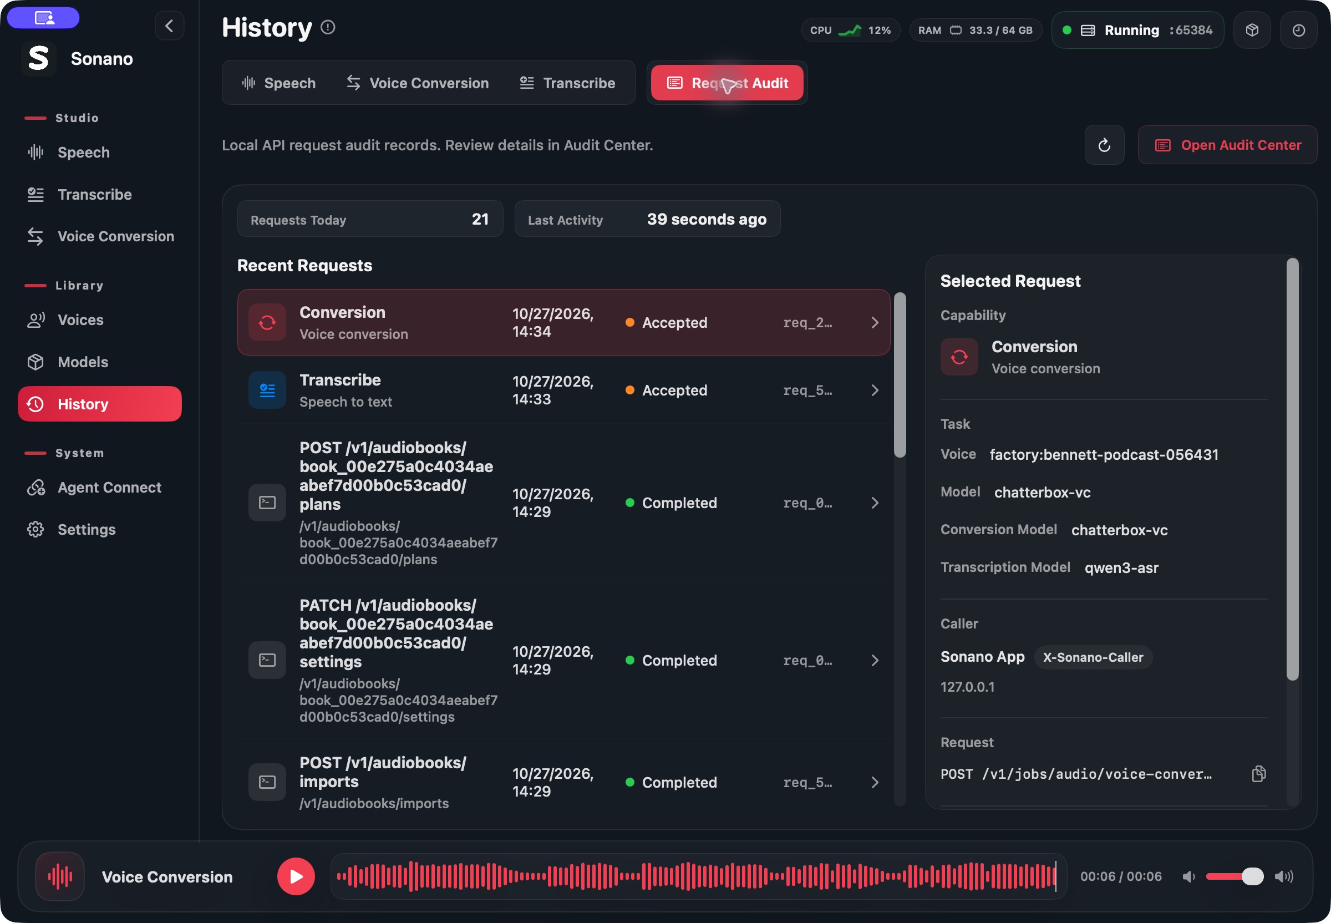Mute audio with the low-volume speaker icon

point(1189,877)
